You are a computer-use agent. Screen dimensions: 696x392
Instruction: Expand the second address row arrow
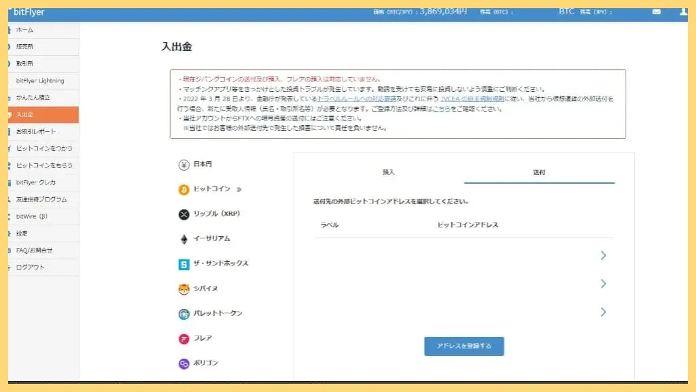(x=604, y=284)
